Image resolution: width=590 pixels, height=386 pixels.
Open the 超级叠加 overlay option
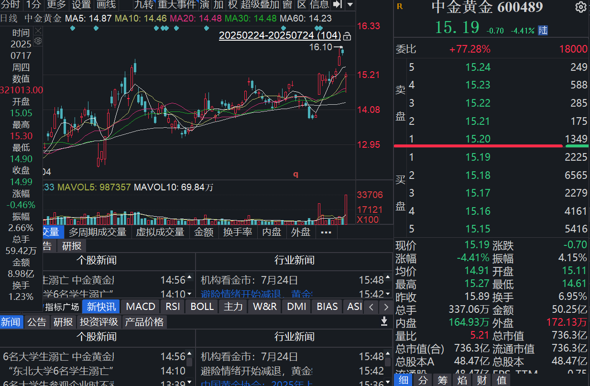tap(260, 5)
